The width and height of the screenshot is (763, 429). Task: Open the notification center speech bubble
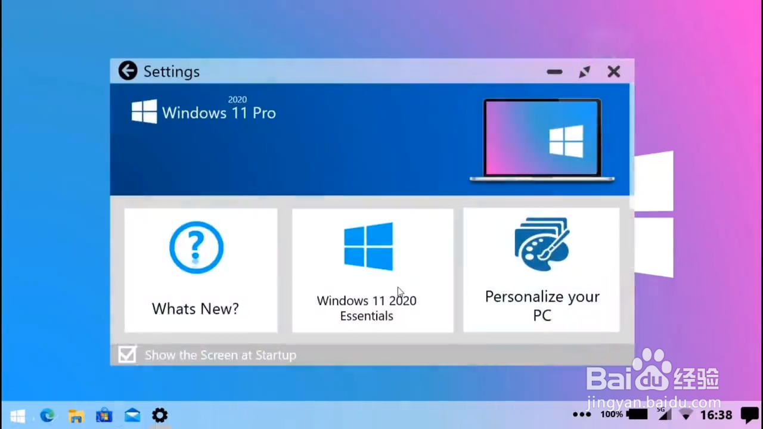pos(749,415)
